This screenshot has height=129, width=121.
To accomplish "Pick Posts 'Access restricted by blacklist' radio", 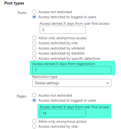I will tap(34, 53).
